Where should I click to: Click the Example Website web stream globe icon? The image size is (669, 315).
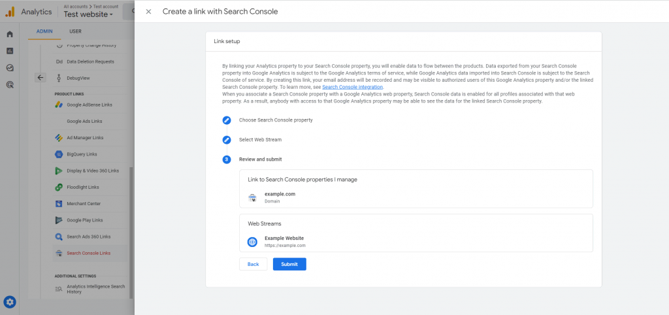pyautogui.click(x=252, y=242)
